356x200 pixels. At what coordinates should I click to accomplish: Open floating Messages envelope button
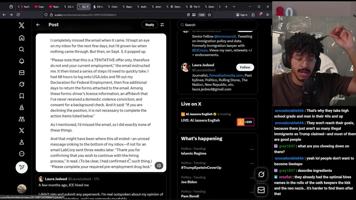click(x=261, y=190)
